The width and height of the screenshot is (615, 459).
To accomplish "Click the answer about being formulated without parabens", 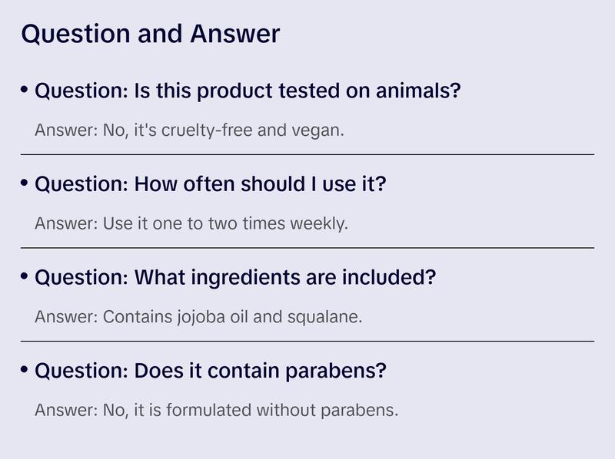I will coord(216,410).
